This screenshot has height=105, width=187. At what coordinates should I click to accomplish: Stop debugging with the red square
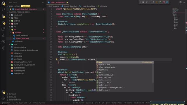click(164, 2)
